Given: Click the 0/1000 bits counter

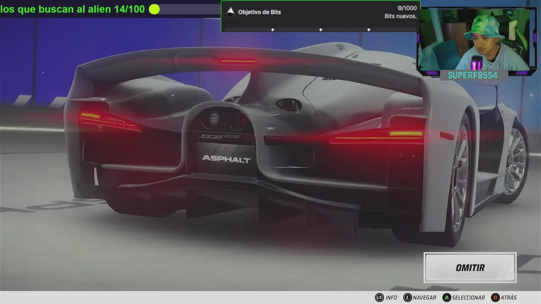Looking at the screenshot, I should 407,8.
